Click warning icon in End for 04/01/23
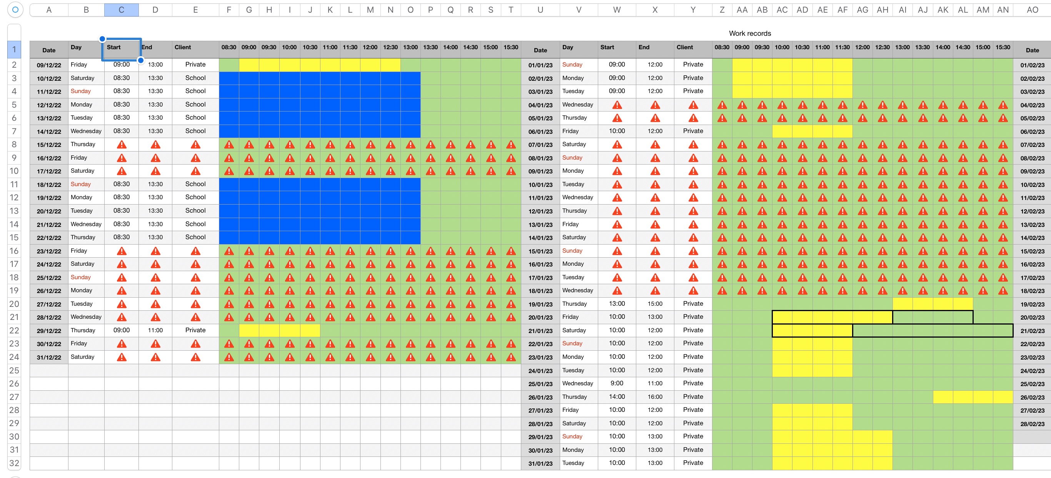 point(655,105)
